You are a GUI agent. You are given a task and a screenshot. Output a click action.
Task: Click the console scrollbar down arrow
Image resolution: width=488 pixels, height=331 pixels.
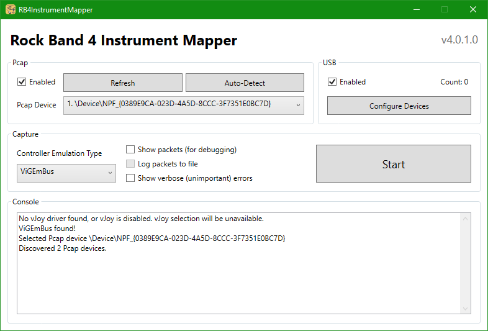point(465,309)
